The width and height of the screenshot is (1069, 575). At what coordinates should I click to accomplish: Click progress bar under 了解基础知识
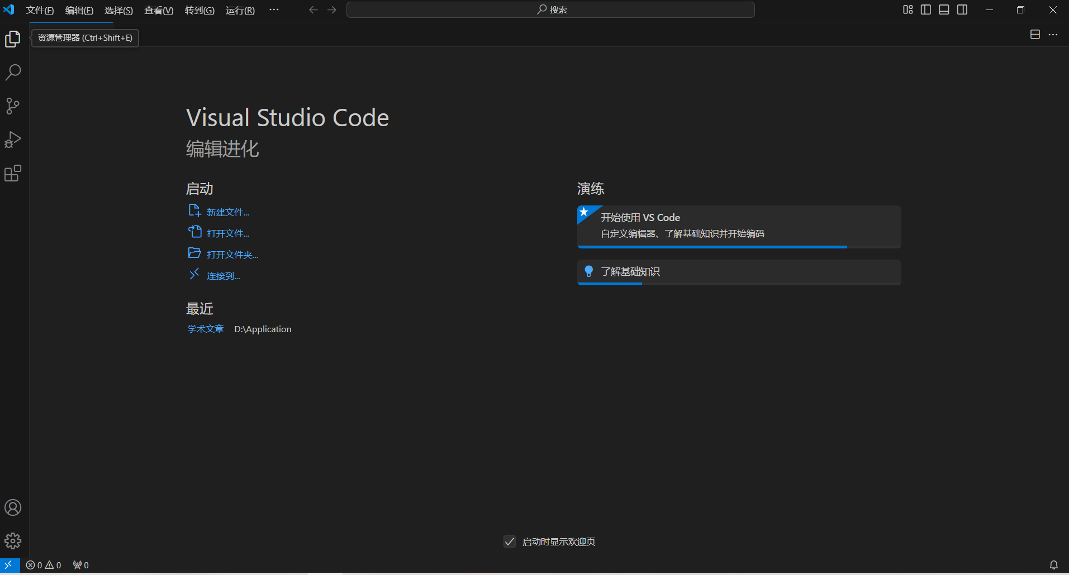739,284
